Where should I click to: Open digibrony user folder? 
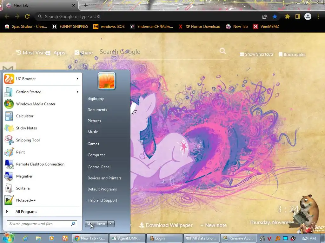[96, 99]
